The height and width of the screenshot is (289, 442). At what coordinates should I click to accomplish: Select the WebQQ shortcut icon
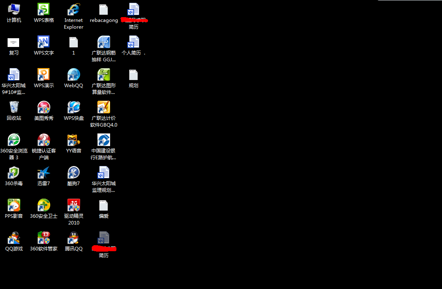[x=73, y=74]
